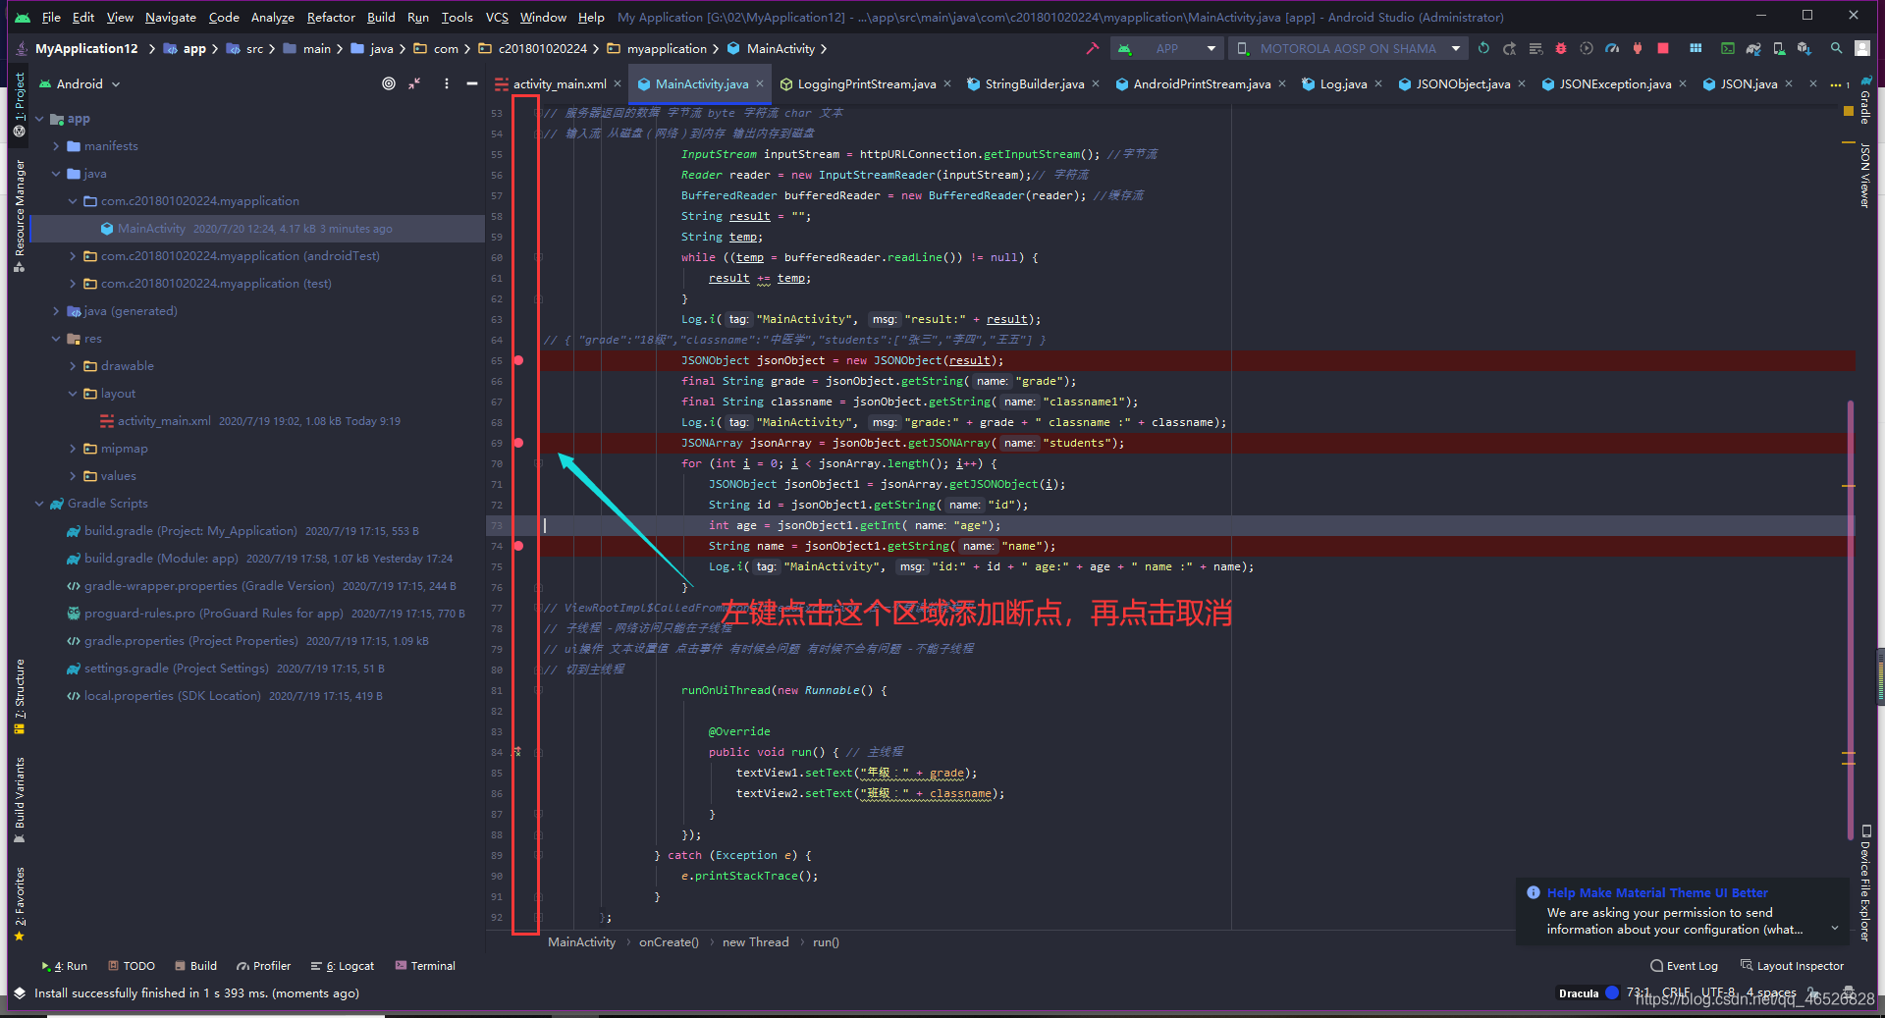1885x1018 pixels.
Task: Click the blue grid toolbar icon
Action: coord(1696,48)
